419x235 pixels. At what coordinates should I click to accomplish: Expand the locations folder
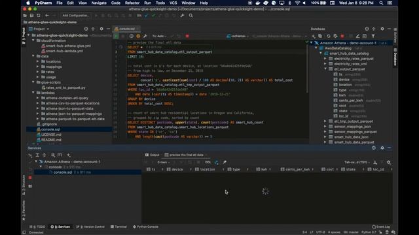pos(38,61)
